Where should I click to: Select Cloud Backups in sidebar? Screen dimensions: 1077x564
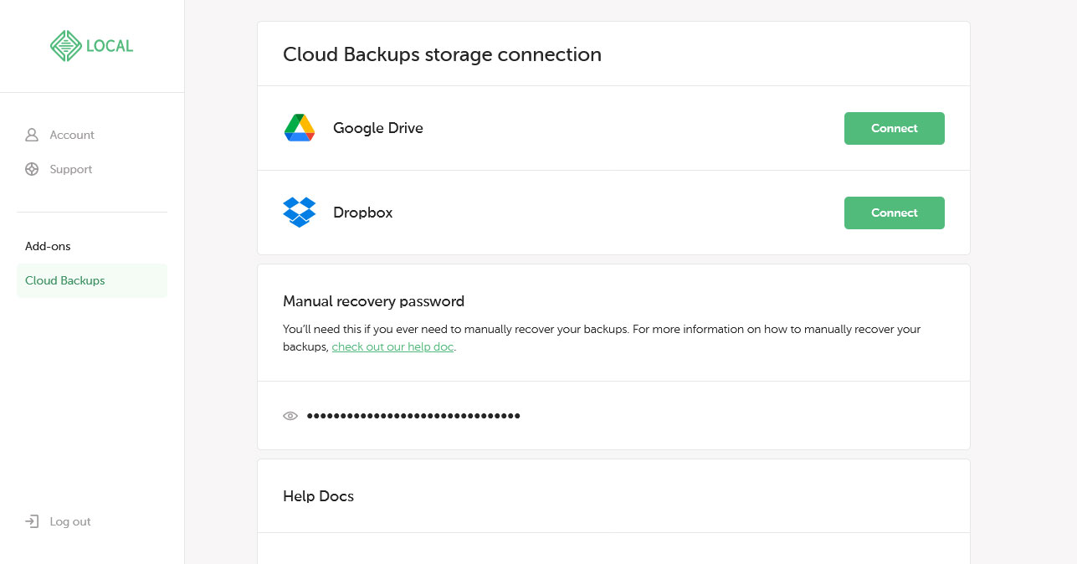point(92,280)
